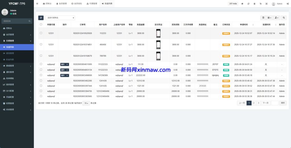Select the 充值列表 tab
This screenshot has width=291, height=148.
(x=107, y=4)
